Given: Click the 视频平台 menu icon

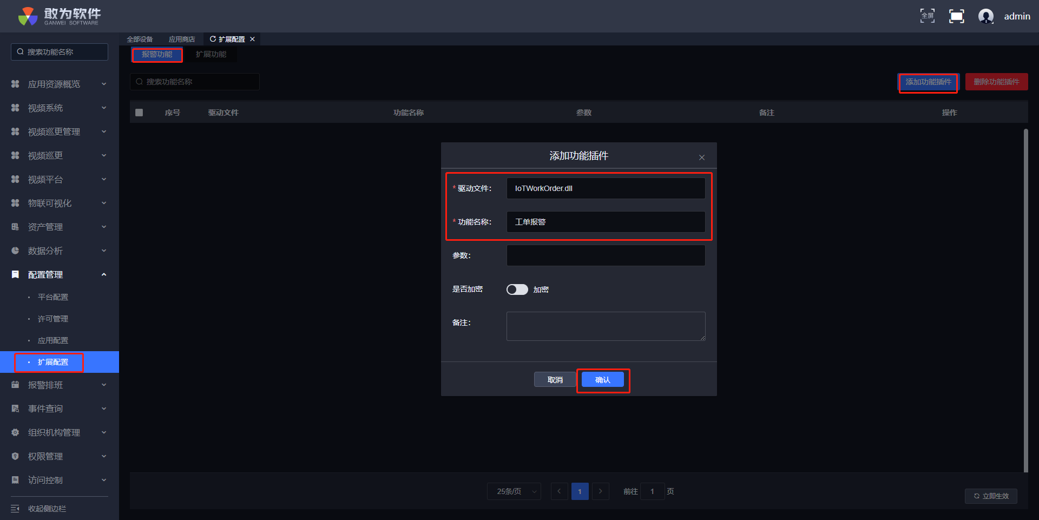Looking at the screenshot, I should 15,179.
